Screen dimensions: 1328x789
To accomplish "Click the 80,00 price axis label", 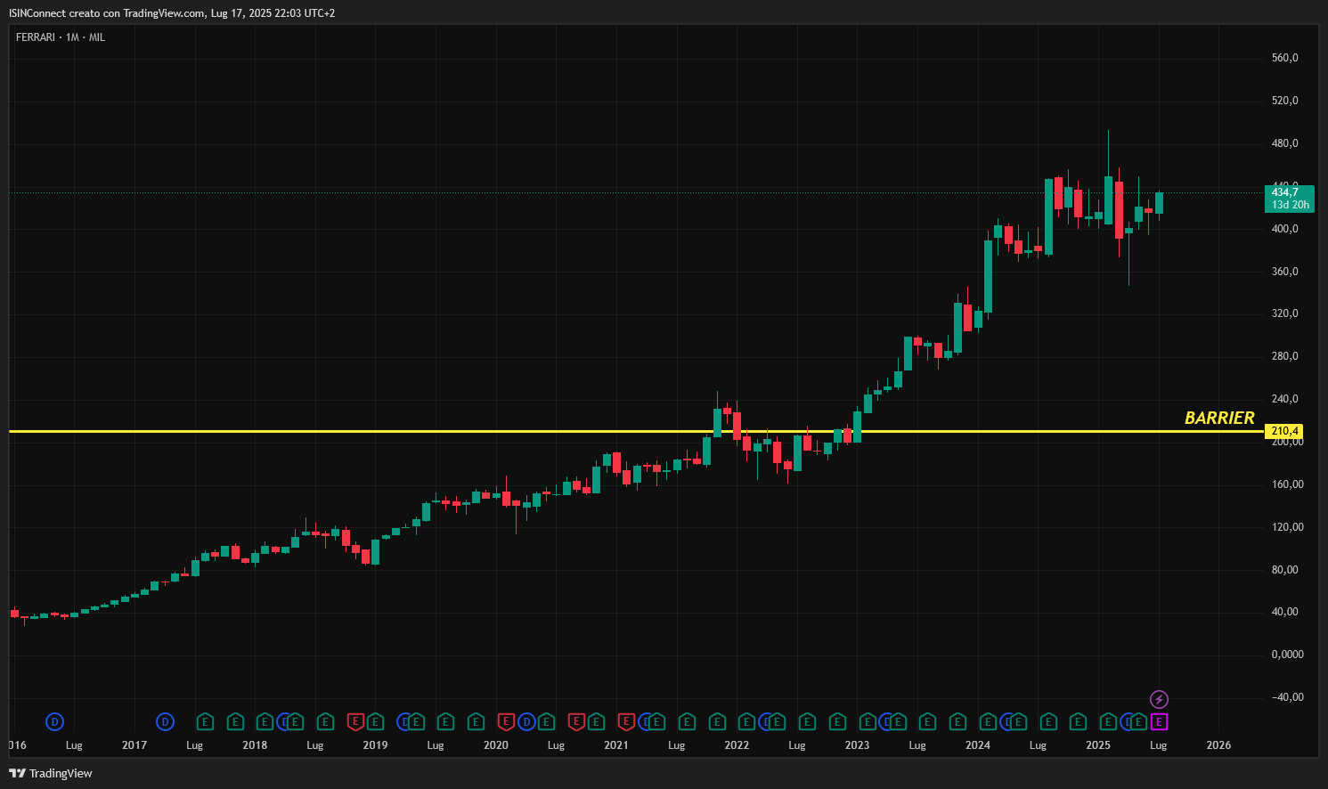I will [x=1284, y=570].
